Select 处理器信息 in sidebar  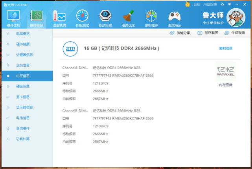pos(27,55)
